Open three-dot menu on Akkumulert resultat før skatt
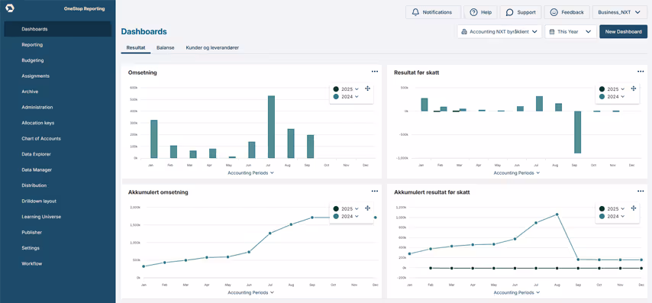 pos(641,192)
